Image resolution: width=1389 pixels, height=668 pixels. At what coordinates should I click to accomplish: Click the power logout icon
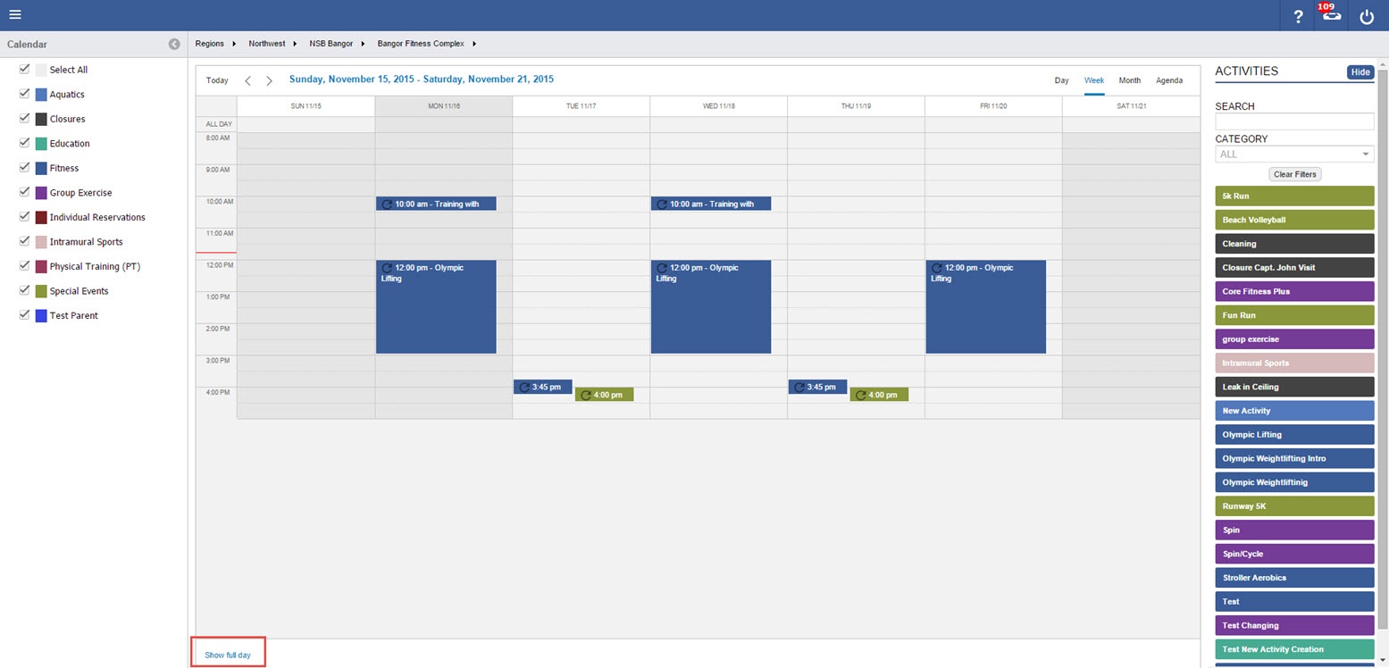(x=1367, y=16)
